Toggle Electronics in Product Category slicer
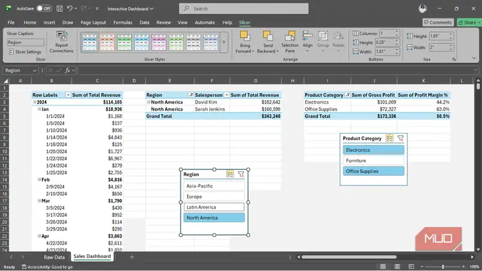482x271 pixels. click(x=373, y=150)
